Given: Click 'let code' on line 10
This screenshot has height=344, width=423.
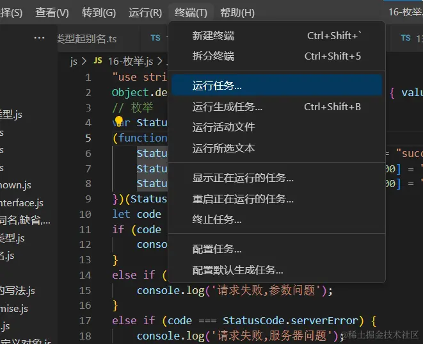Looking at the screenshot, I should (136, 214).
